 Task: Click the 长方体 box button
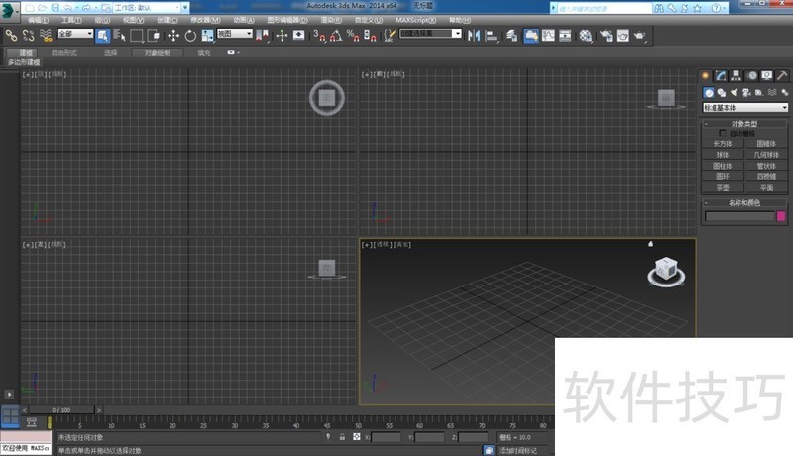[723, 143]
